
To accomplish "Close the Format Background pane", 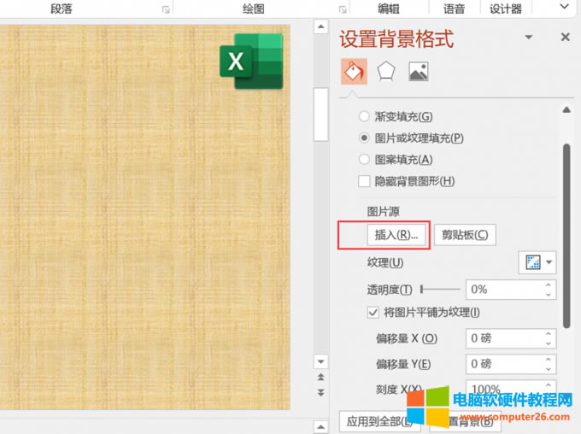I will [565, 37].
